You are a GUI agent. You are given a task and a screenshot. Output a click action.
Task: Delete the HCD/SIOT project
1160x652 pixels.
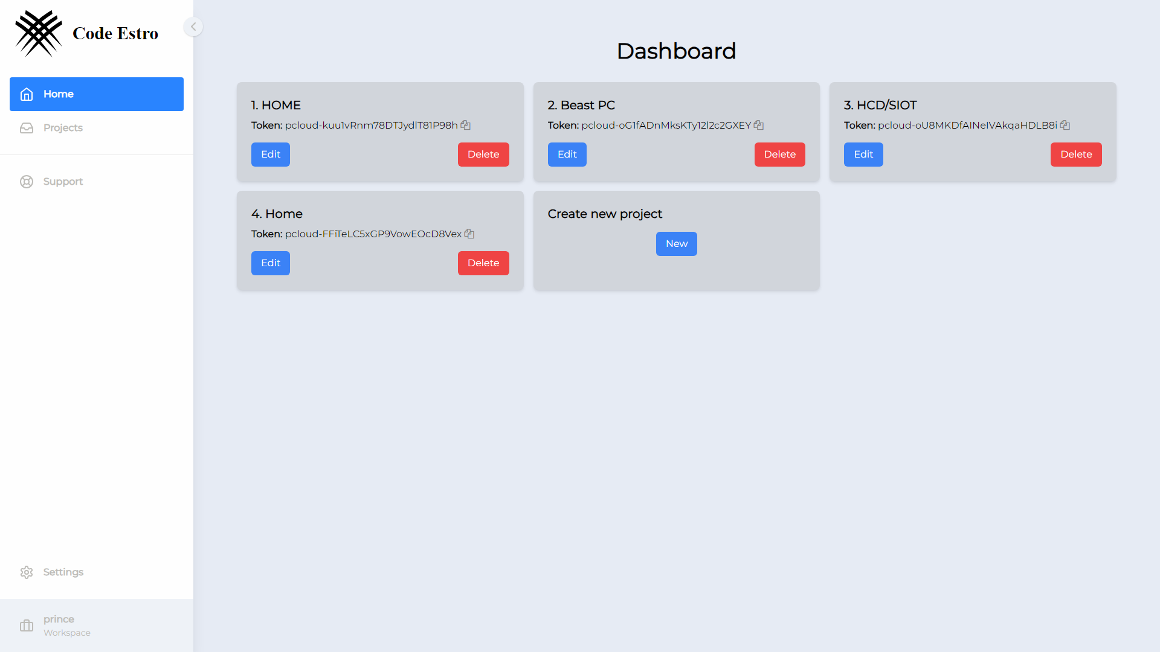1076,154
